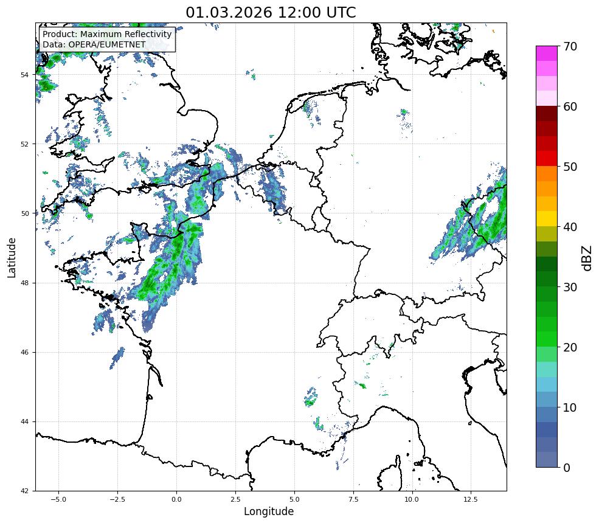Viewport: 599px width, 523px height.
Task: Click the "Product: Maximum Reflectivity" label
Action: pos(107,34)
